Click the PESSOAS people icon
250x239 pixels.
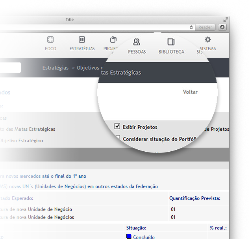tap(137, 42)
